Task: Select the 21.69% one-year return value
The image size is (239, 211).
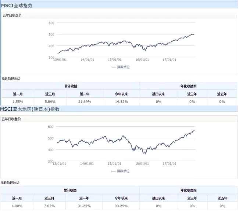Action: (x=85, y=102)
